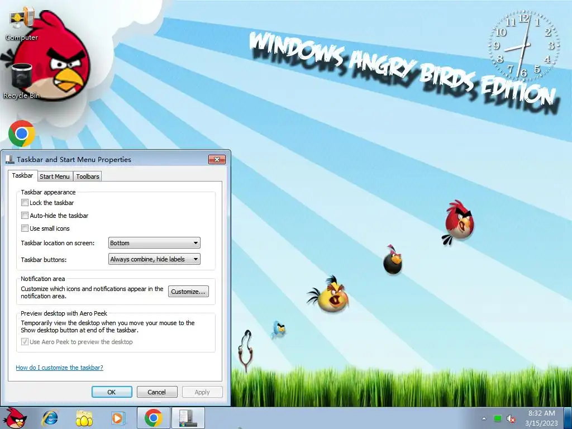Open the Taskbar buttons dropdown
The width and height of the screenshot is (572, 429).
click(x=154, y=259)
